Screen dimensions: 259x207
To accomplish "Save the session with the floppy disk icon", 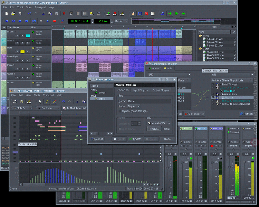I will 20,14.
